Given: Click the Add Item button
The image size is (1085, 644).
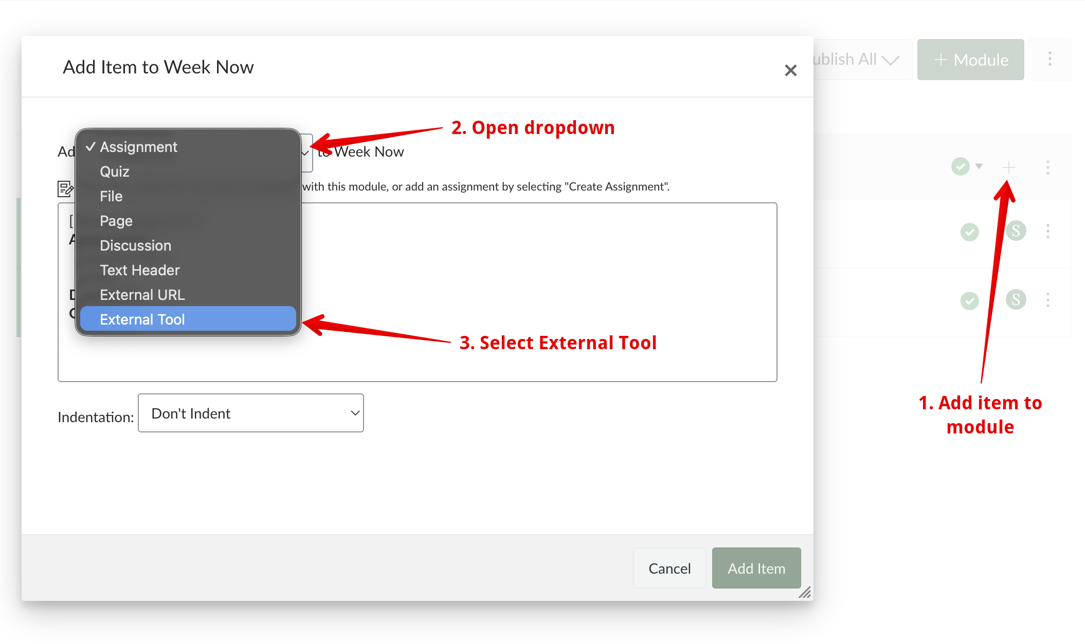Looking at the screenshot, I should click(756, 568).
